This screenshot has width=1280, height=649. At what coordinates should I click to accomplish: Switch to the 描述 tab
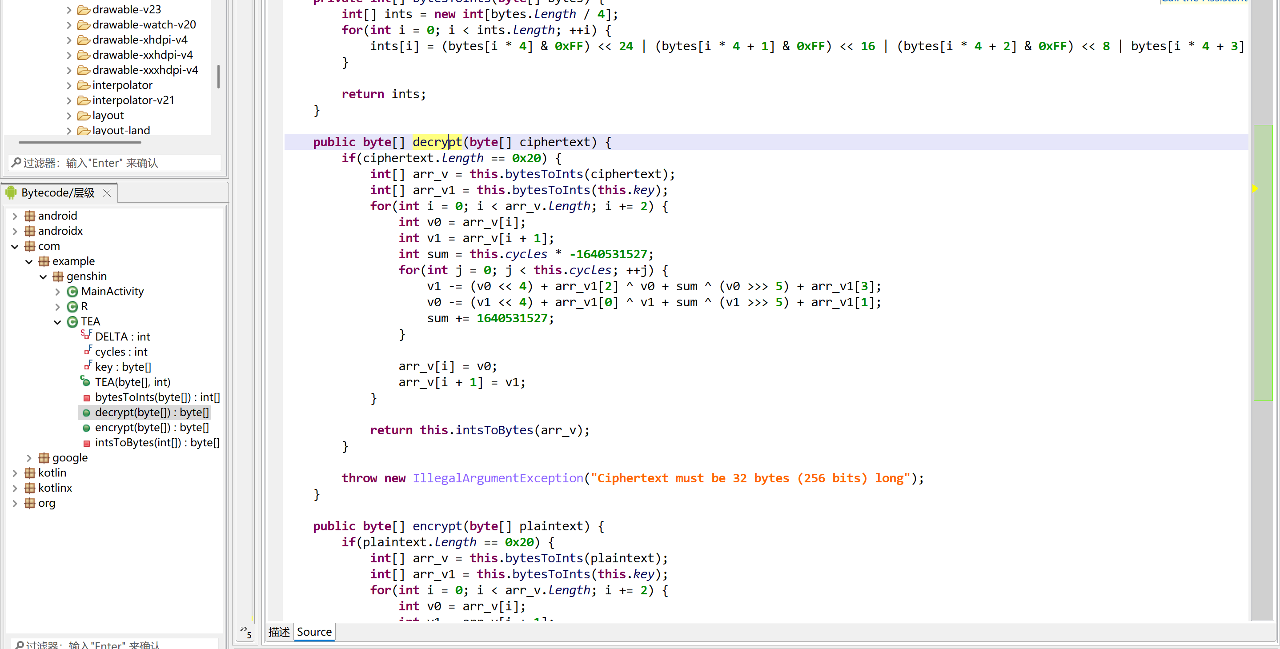[x=279, y=632]
